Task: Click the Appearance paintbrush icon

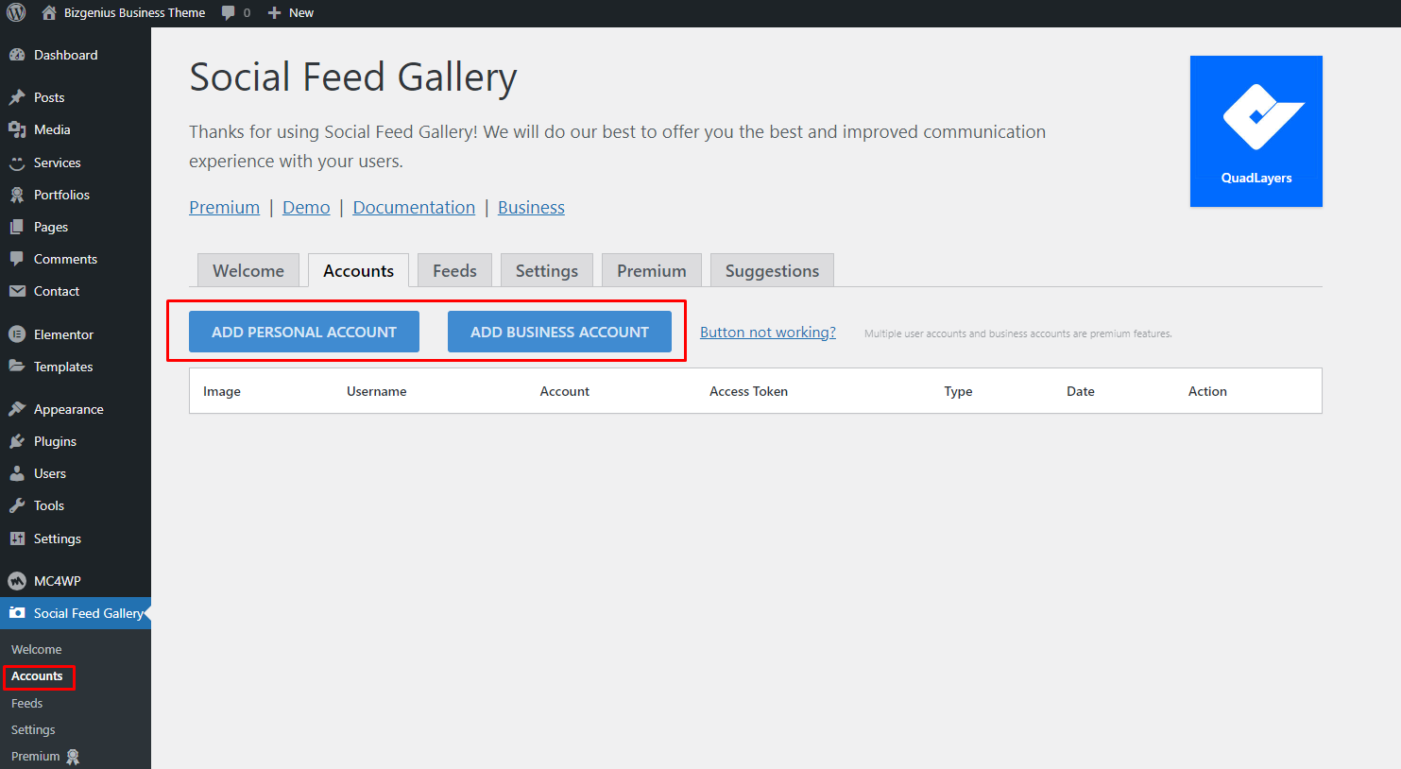Action: click(17, 409)
